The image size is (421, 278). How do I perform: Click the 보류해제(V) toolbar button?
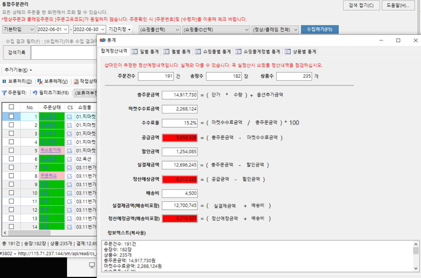[53, 81]
